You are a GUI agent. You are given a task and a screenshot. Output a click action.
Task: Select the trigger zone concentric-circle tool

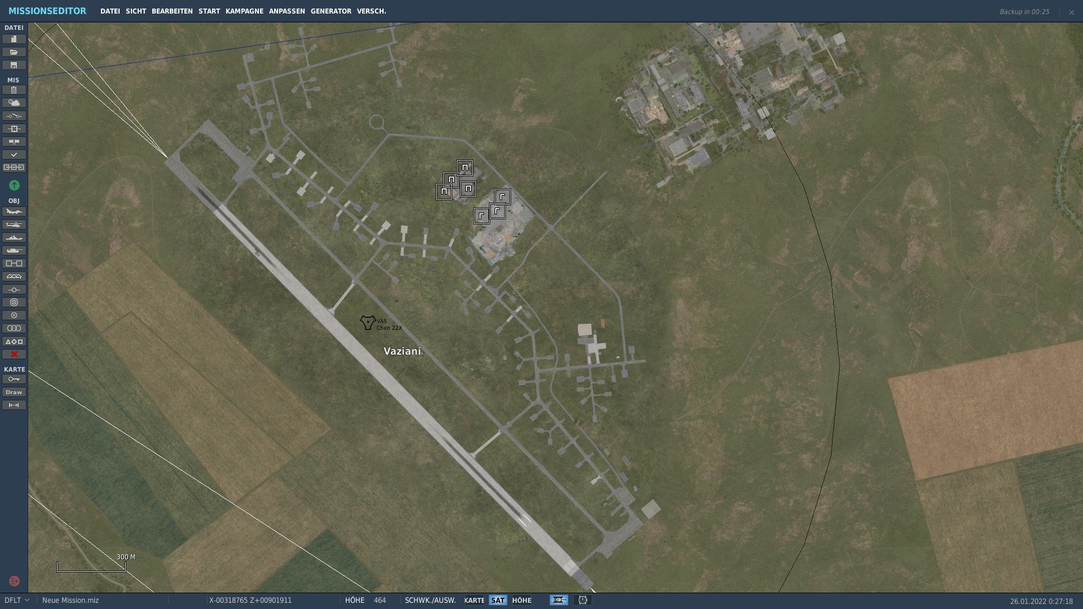click(14, 303)
